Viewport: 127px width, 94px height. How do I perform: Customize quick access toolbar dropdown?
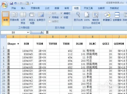point(33,3)
